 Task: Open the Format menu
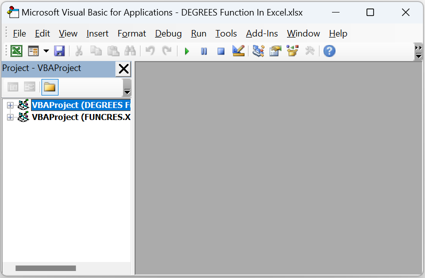131,33
